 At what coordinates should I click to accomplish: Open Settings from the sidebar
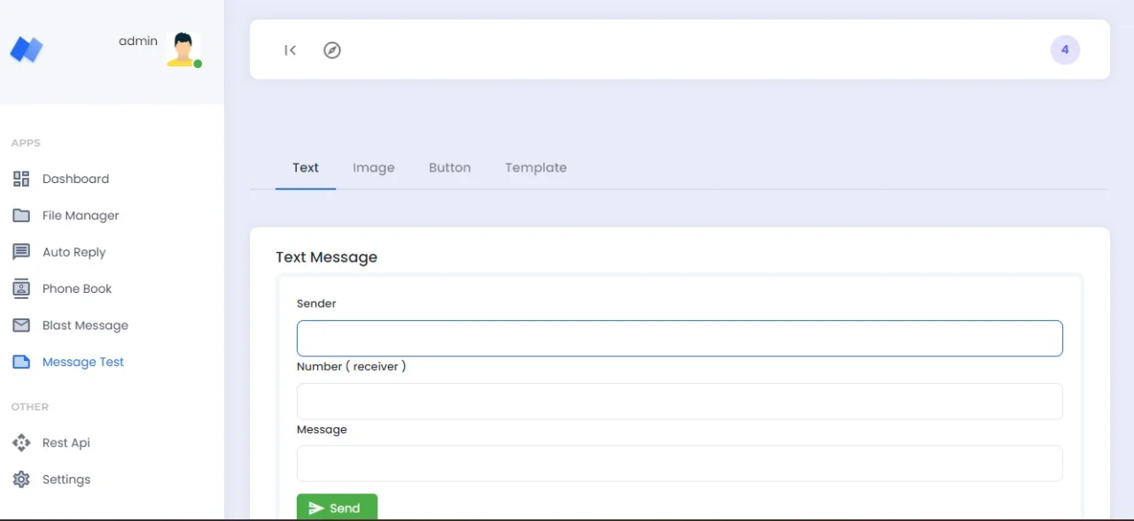click(66, 479)
